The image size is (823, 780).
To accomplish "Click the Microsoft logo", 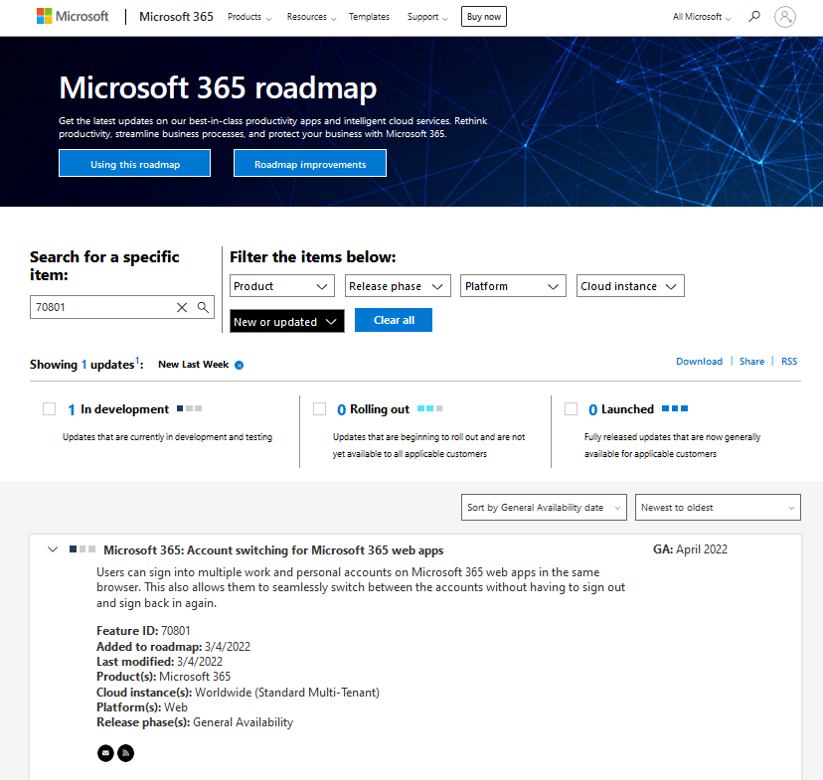I will click(73, 16).
